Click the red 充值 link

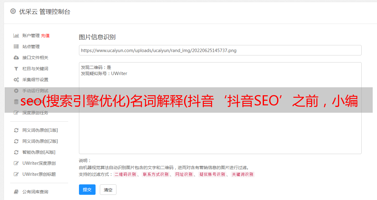point(45,36)
